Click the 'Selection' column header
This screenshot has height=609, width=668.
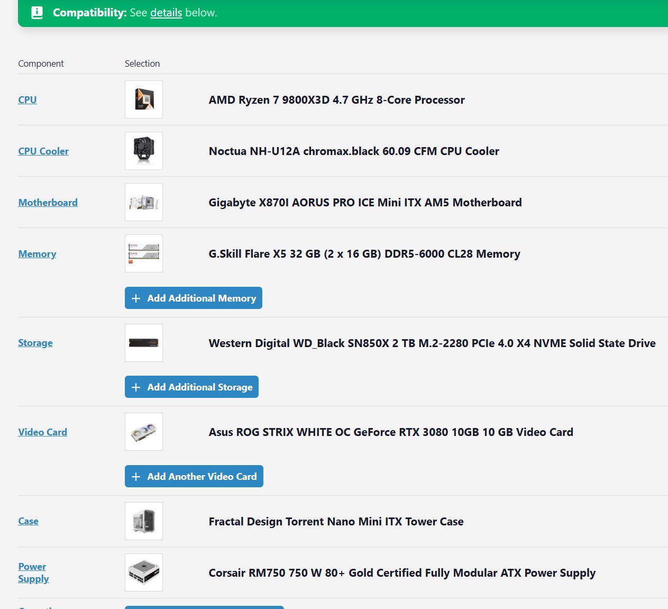tap(142, 63)
